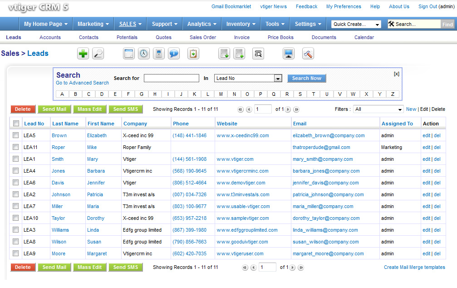Go to the Contacts tab
Screen dimensions: 457x288
(x=88, y=37)
